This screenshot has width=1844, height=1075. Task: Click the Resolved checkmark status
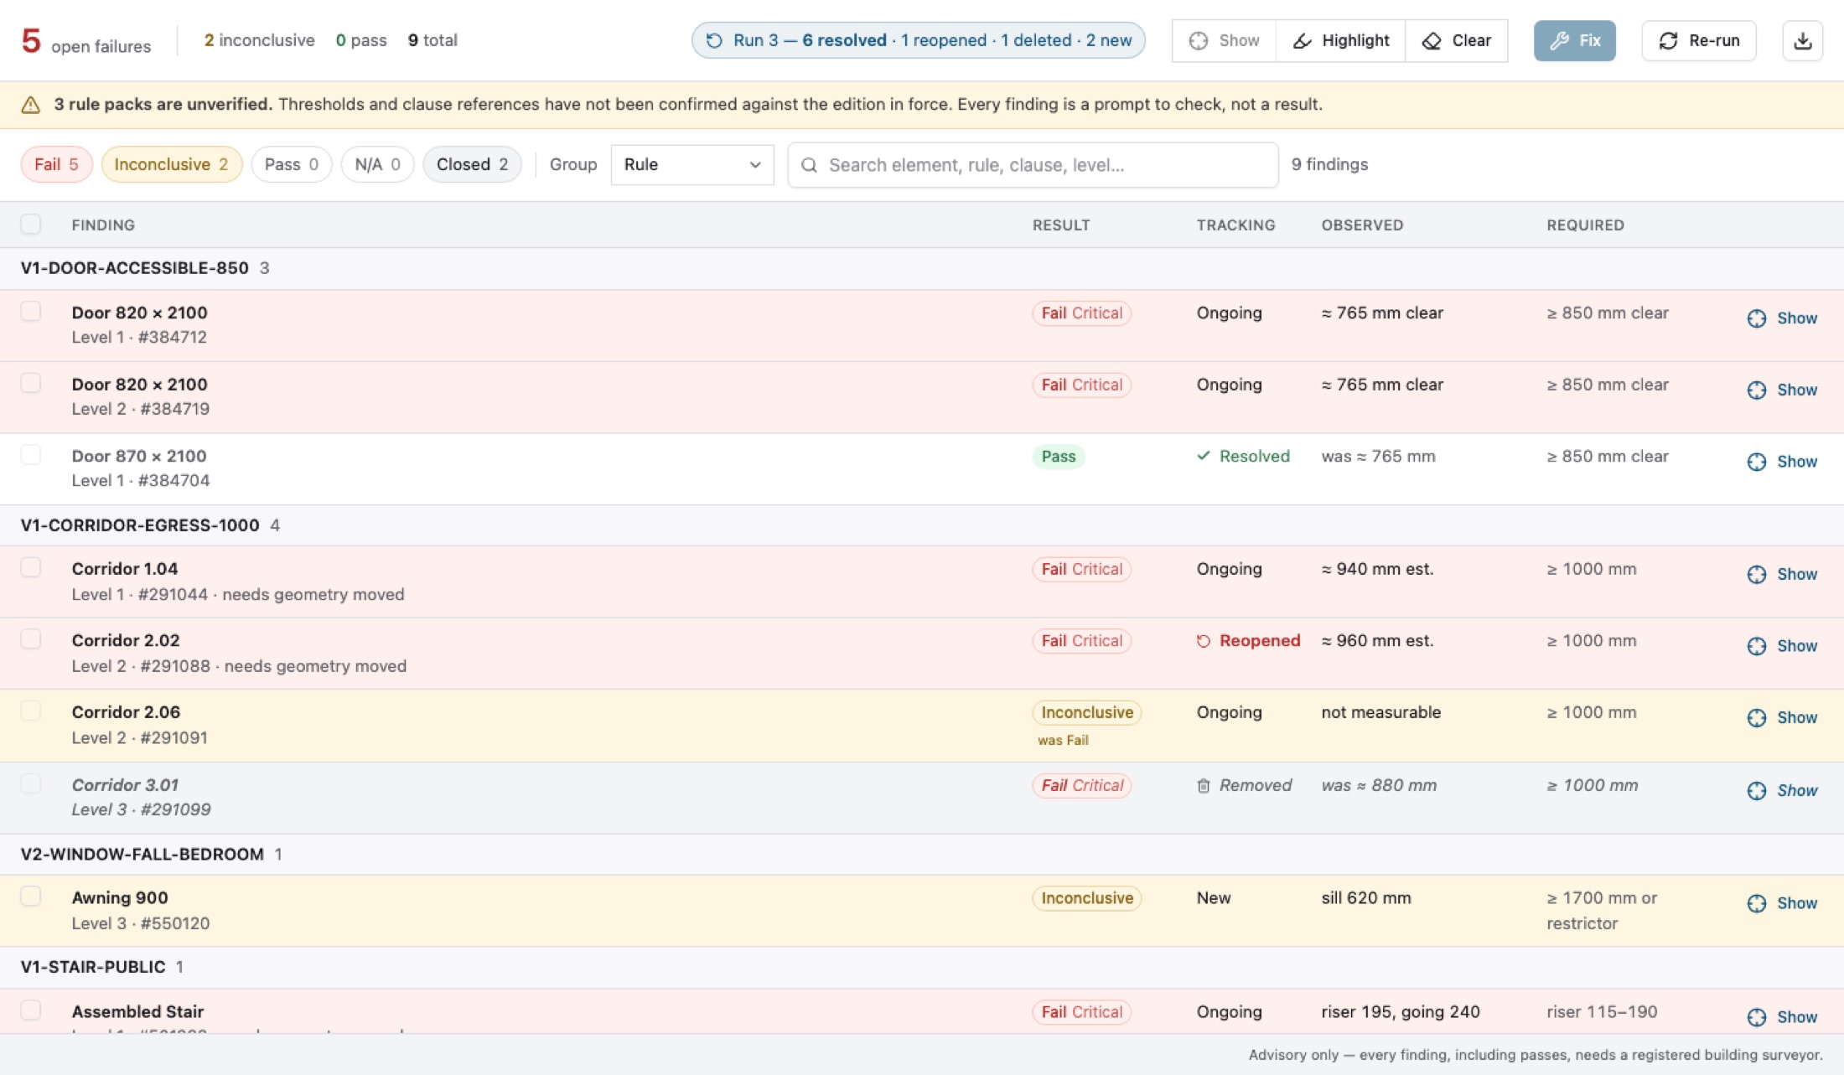pos(1243,457)
